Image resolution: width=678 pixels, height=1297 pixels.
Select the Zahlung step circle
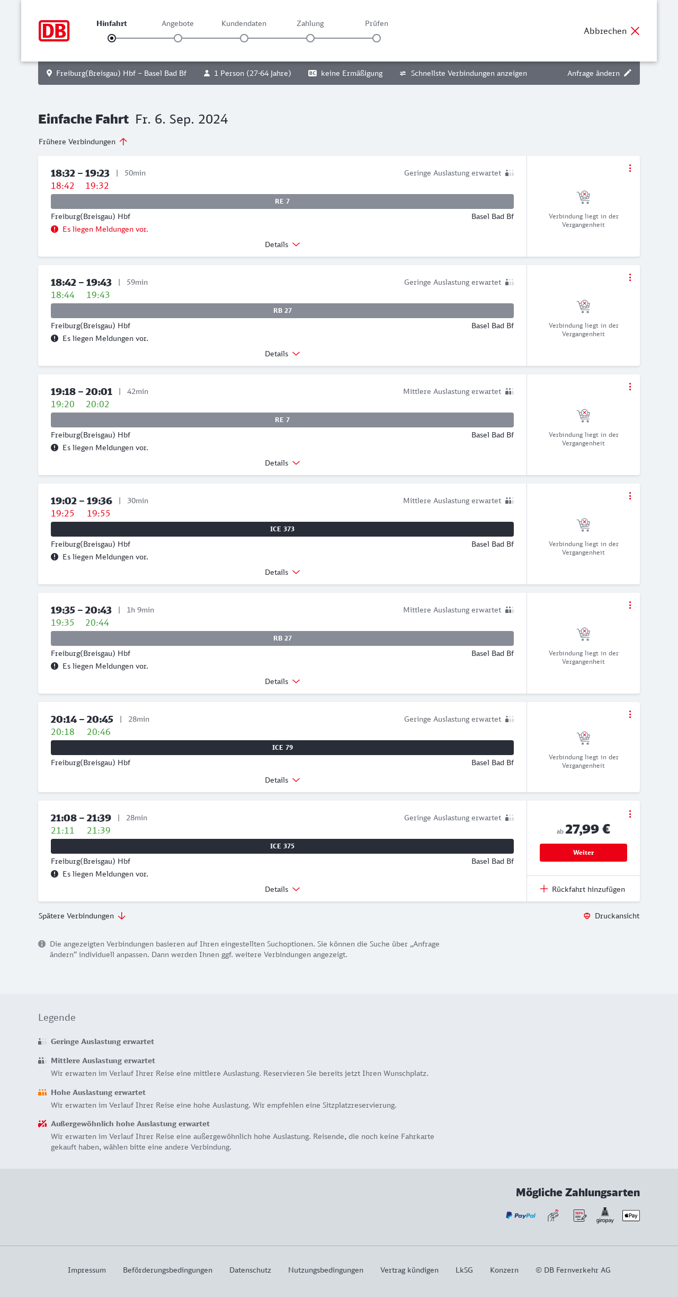pos(310,38)
